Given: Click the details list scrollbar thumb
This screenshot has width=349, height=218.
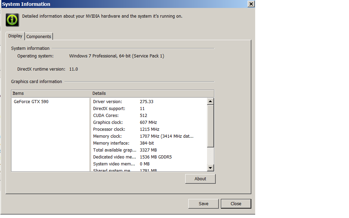Looking at the screenshot, I should point(211,126).
